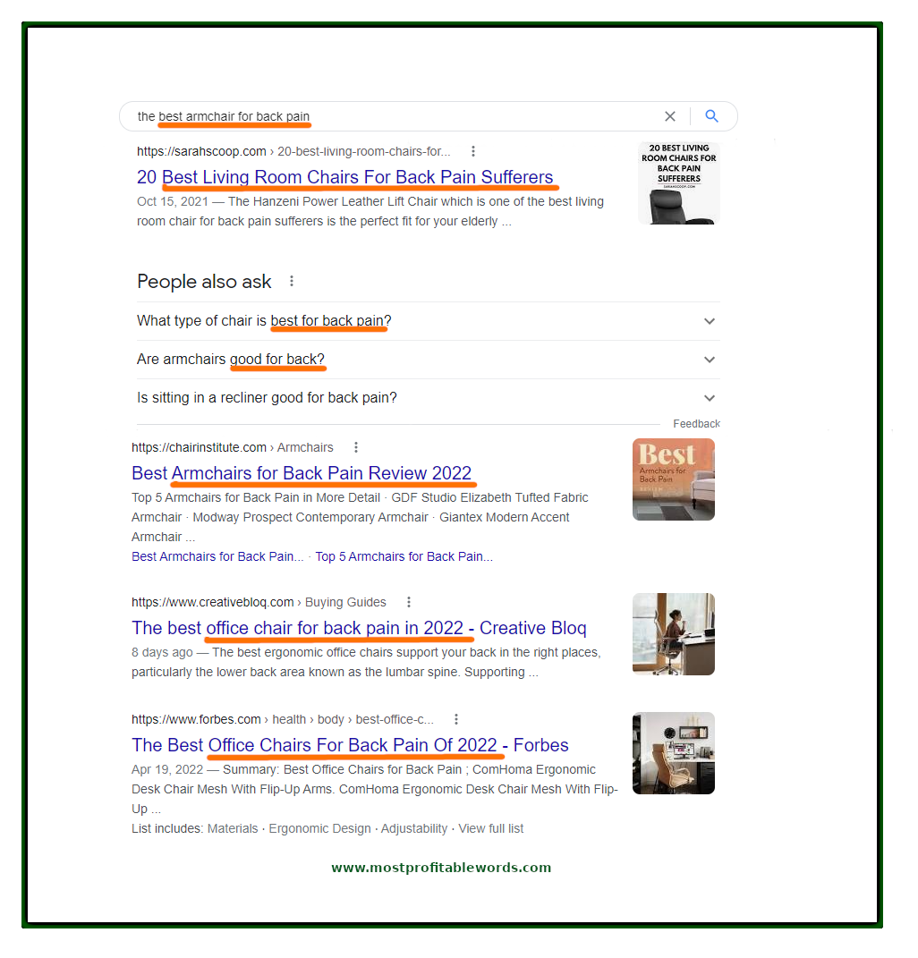
Task: Open "Best Armchairs for Back Pain Review 2022"
Action: 302,473
